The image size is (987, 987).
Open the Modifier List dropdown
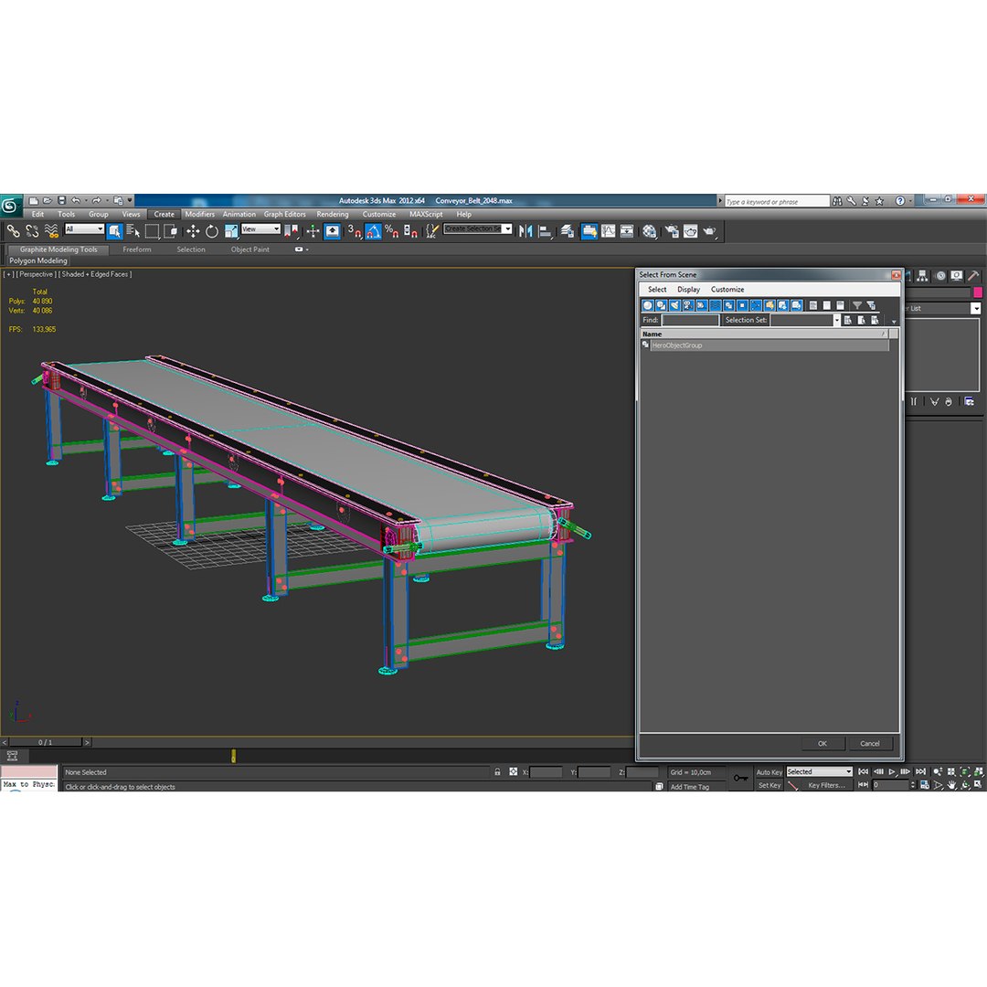click(975, 309)
